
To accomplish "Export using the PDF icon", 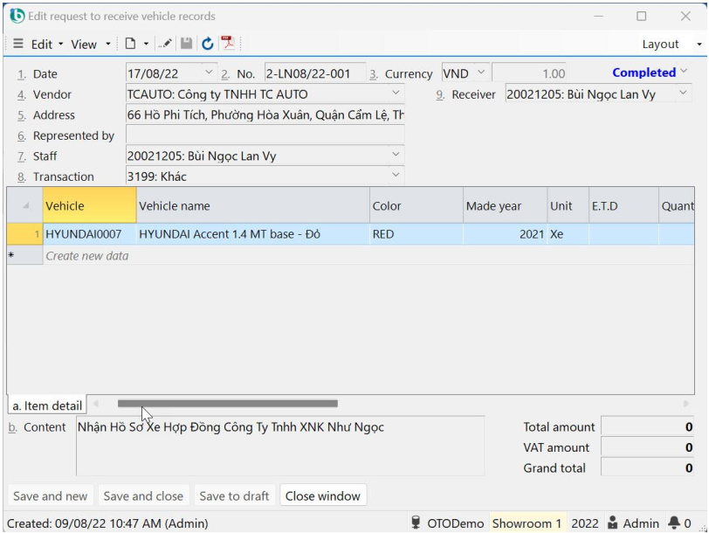I will (x=228, y=44).
